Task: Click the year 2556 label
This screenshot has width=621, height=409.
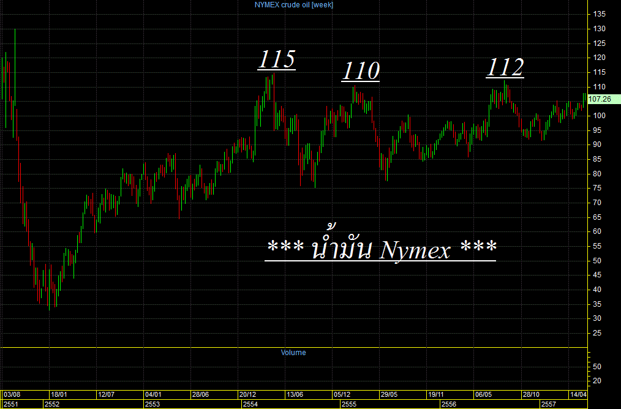Action: point(449,404)
